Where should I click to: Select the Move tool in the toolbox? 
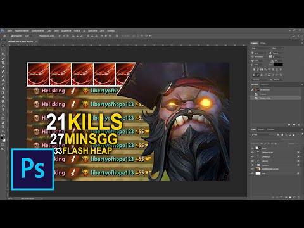(3, 46)
